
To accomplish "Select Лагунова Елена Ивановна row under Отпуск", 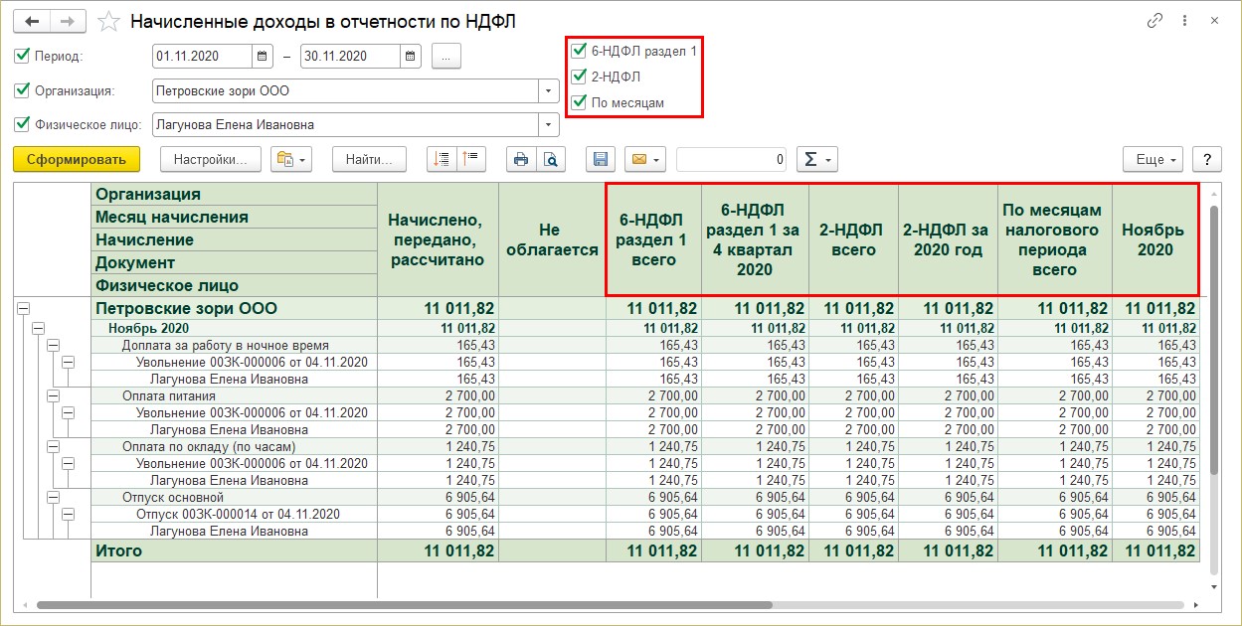I will pos(228,531).
